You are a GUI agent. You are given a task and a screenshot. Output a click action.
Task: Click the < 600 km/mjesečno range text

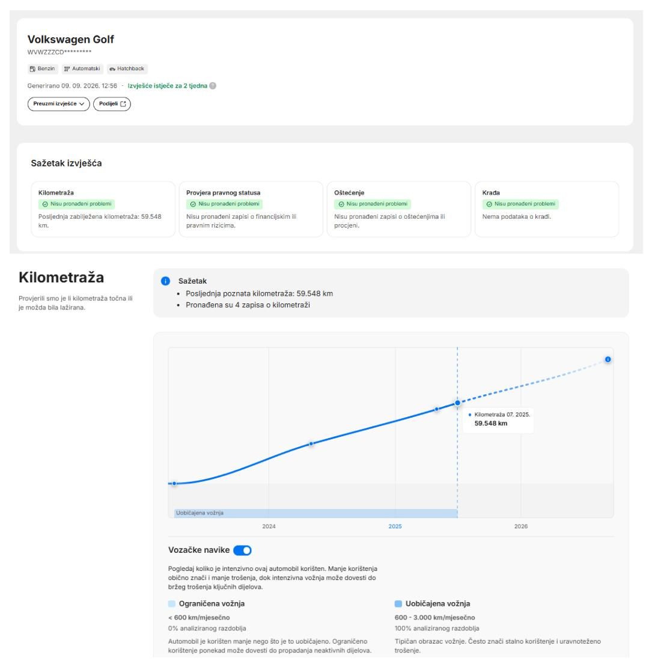pyautogui.click(x=199, y=618)
